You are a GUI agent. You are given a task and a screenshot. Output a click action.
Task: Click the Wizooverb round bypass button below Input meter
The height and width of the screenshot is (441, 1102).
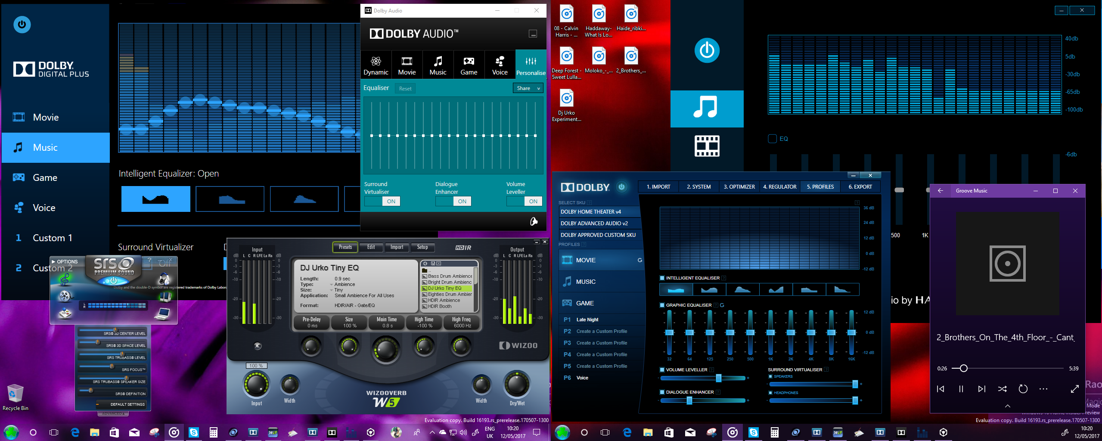click(258, 345)
